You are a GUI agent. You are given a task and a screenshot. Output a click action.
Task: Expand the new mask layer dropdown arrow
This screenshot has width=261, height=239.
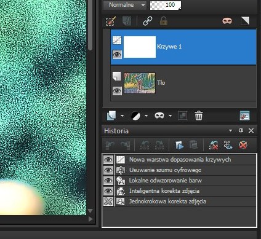(170, 116)
